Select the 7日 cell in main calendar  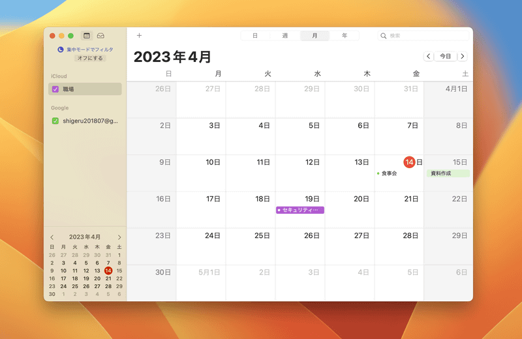399,136
